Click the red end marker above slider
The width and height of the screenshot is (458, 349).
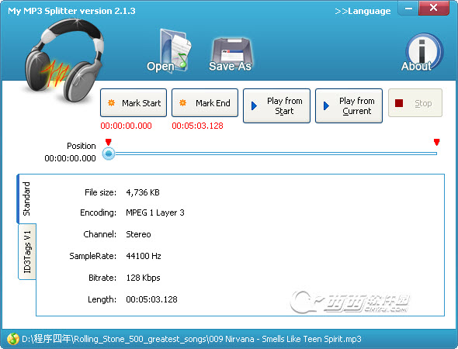click(437, 142)
